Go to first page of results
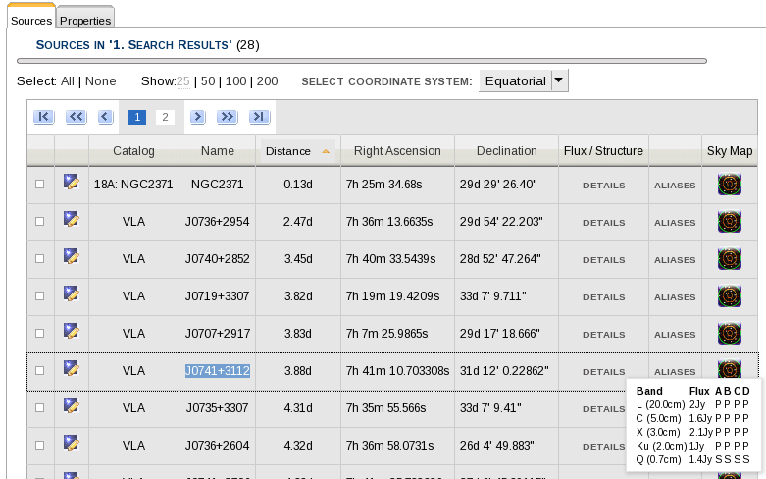Image resolution: width=766 pixels, height=479 pixels. tap(43, 117)
